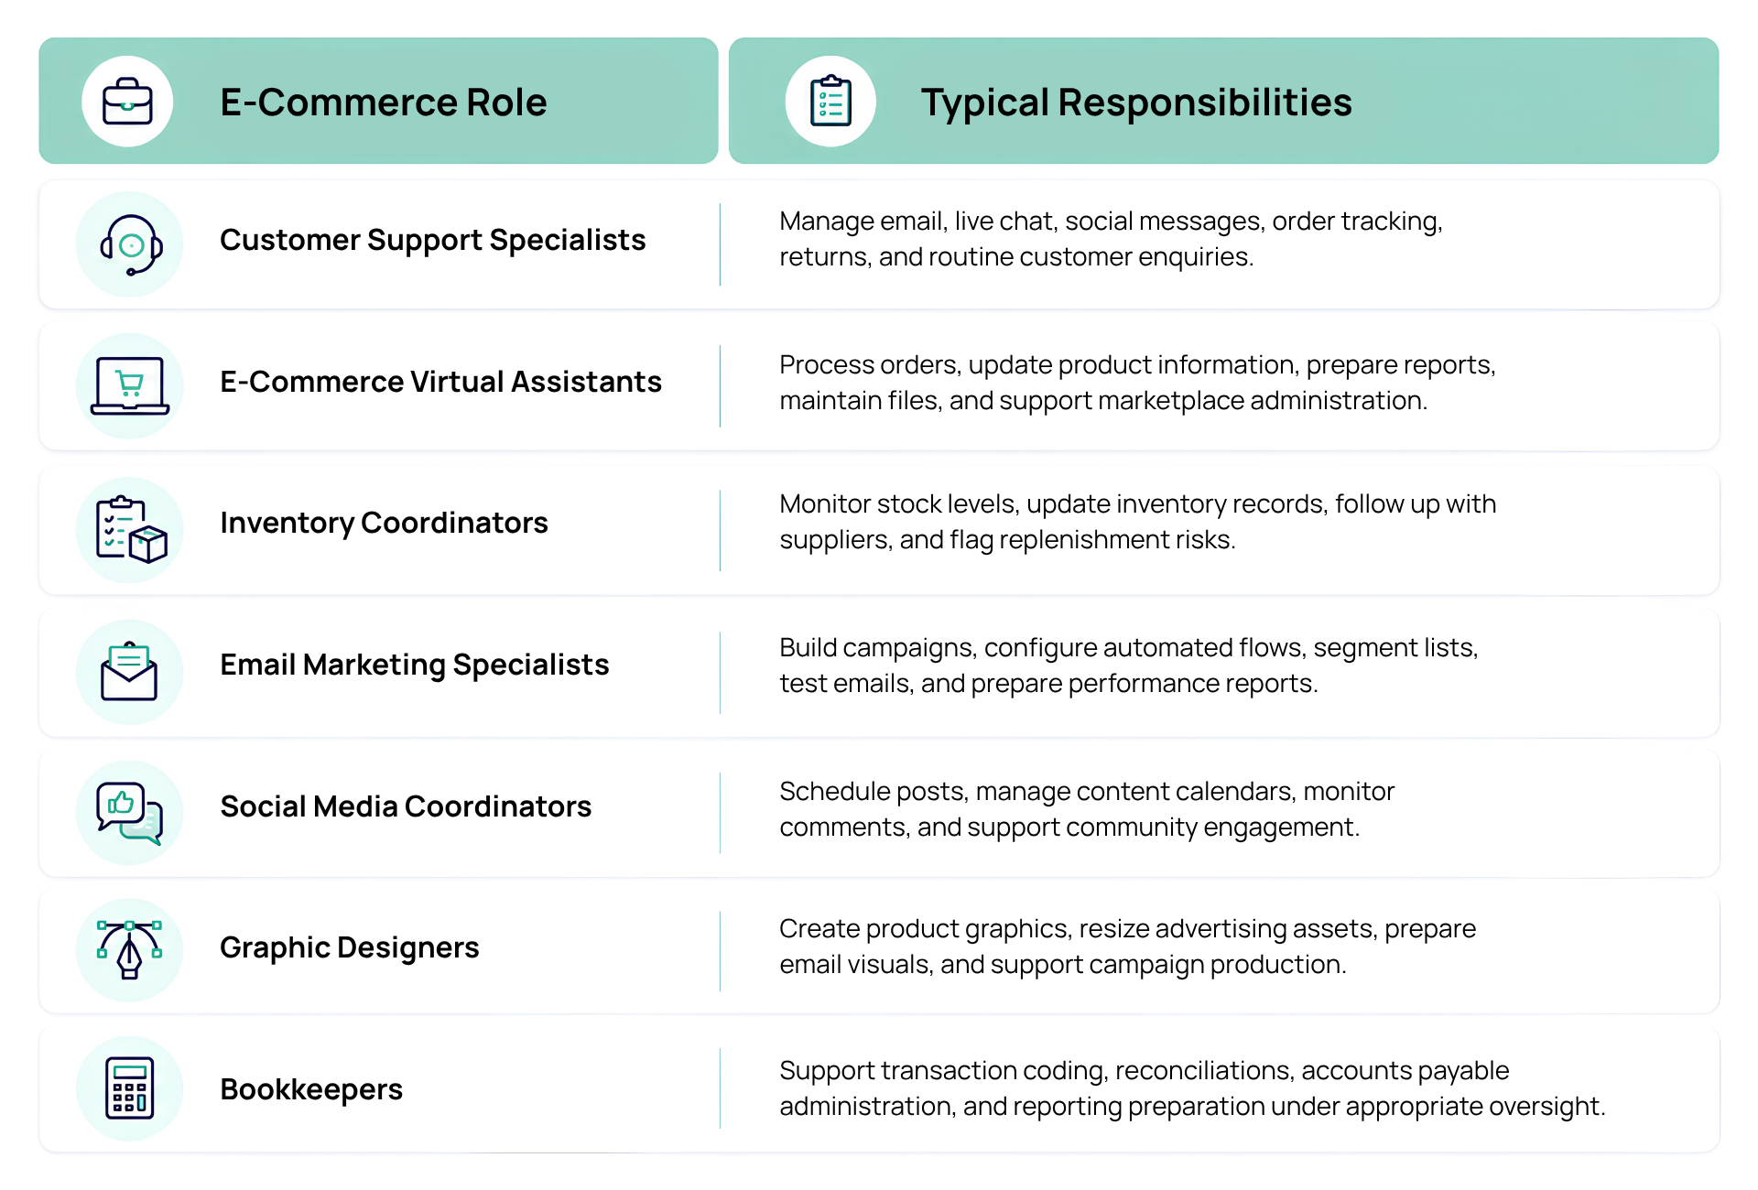
Task: Click the briefcase icon in header
Action: pyautogui.click(x=127, y=101)
